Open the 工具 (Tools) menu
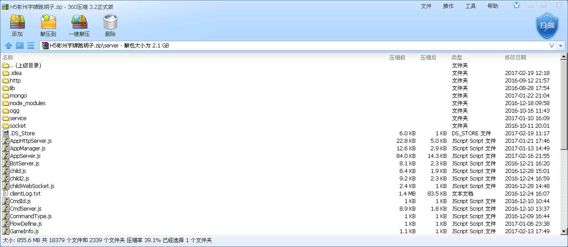The height and width of the screenshot is (247, 568). pyautogui.click(x=470, y=6)
